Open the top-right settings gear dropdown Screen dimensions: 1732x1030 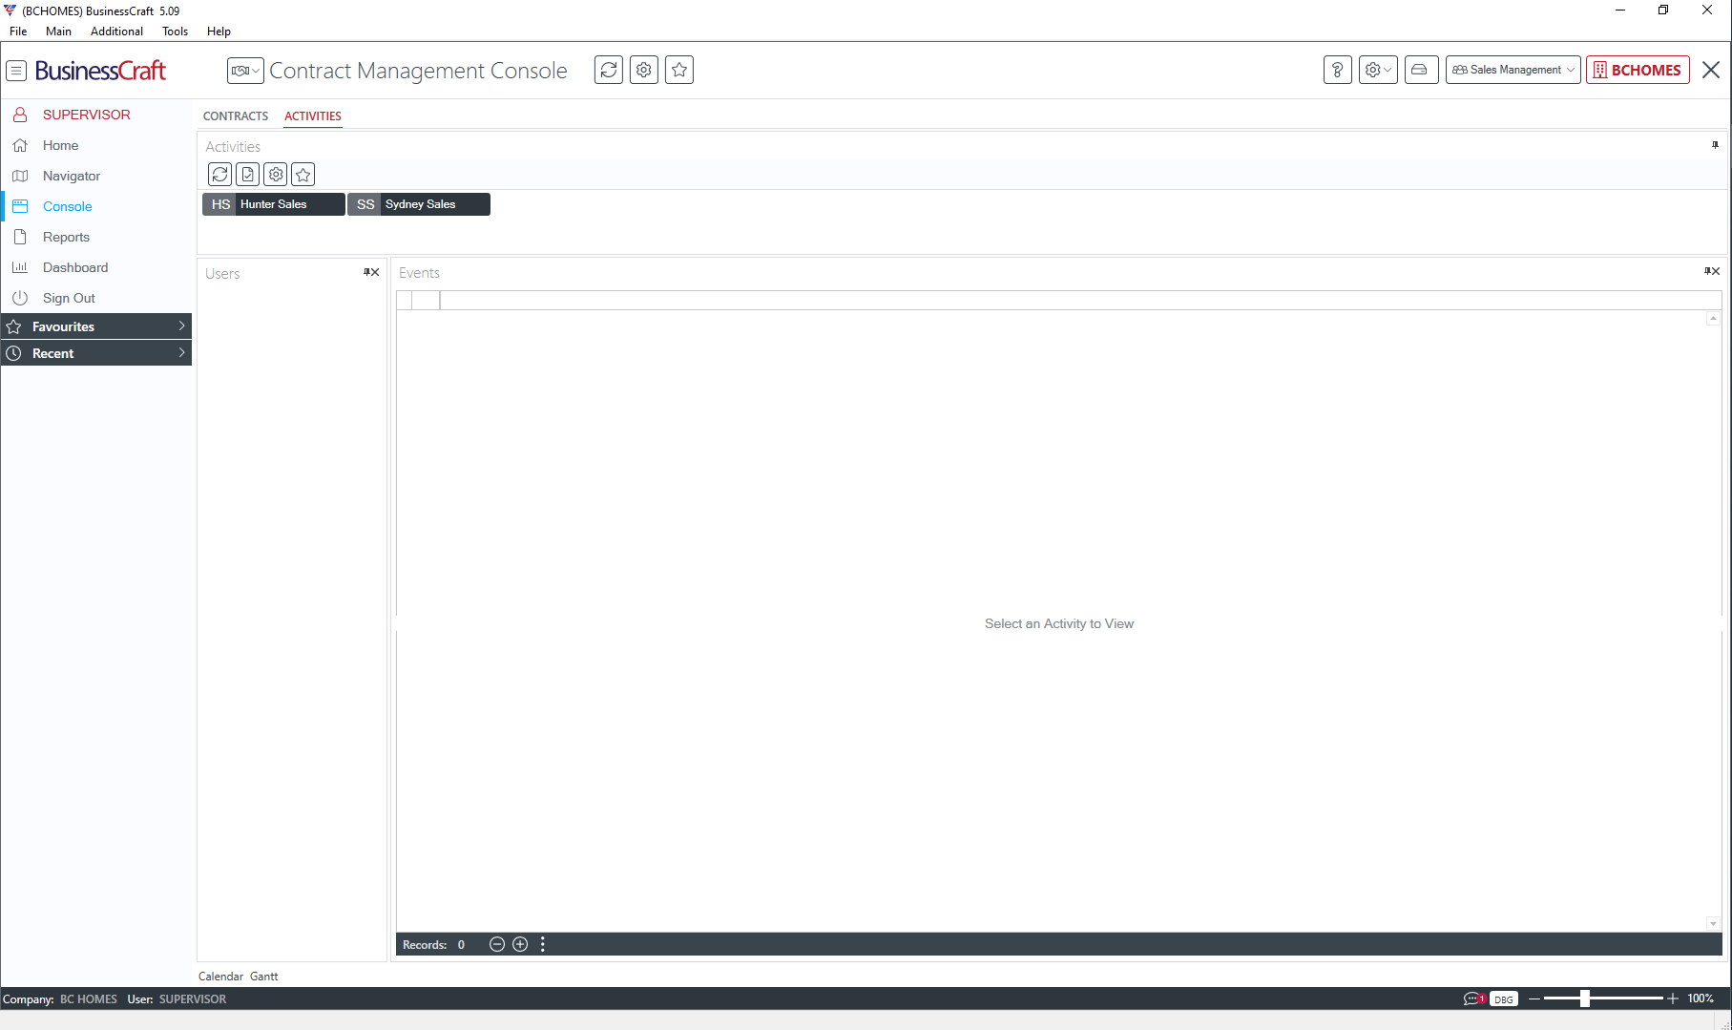pyautogui.click(x=1379, y=70)
